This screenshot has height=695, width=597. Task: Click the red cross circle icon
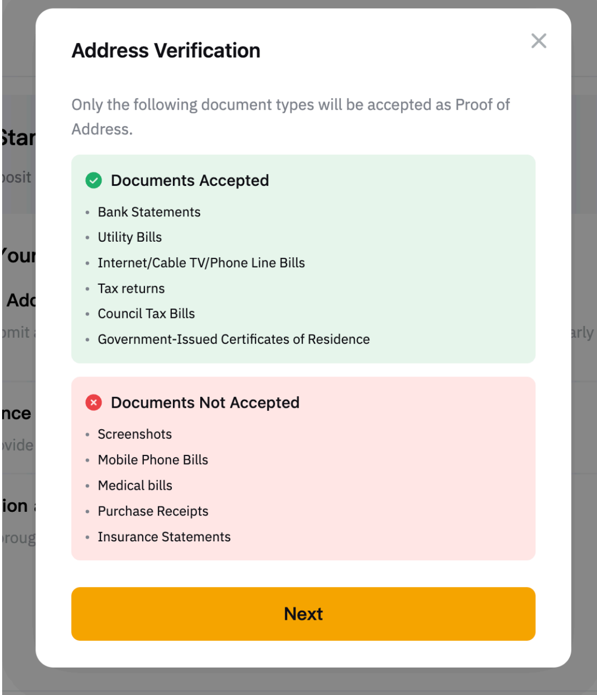[x=93, y=402]
